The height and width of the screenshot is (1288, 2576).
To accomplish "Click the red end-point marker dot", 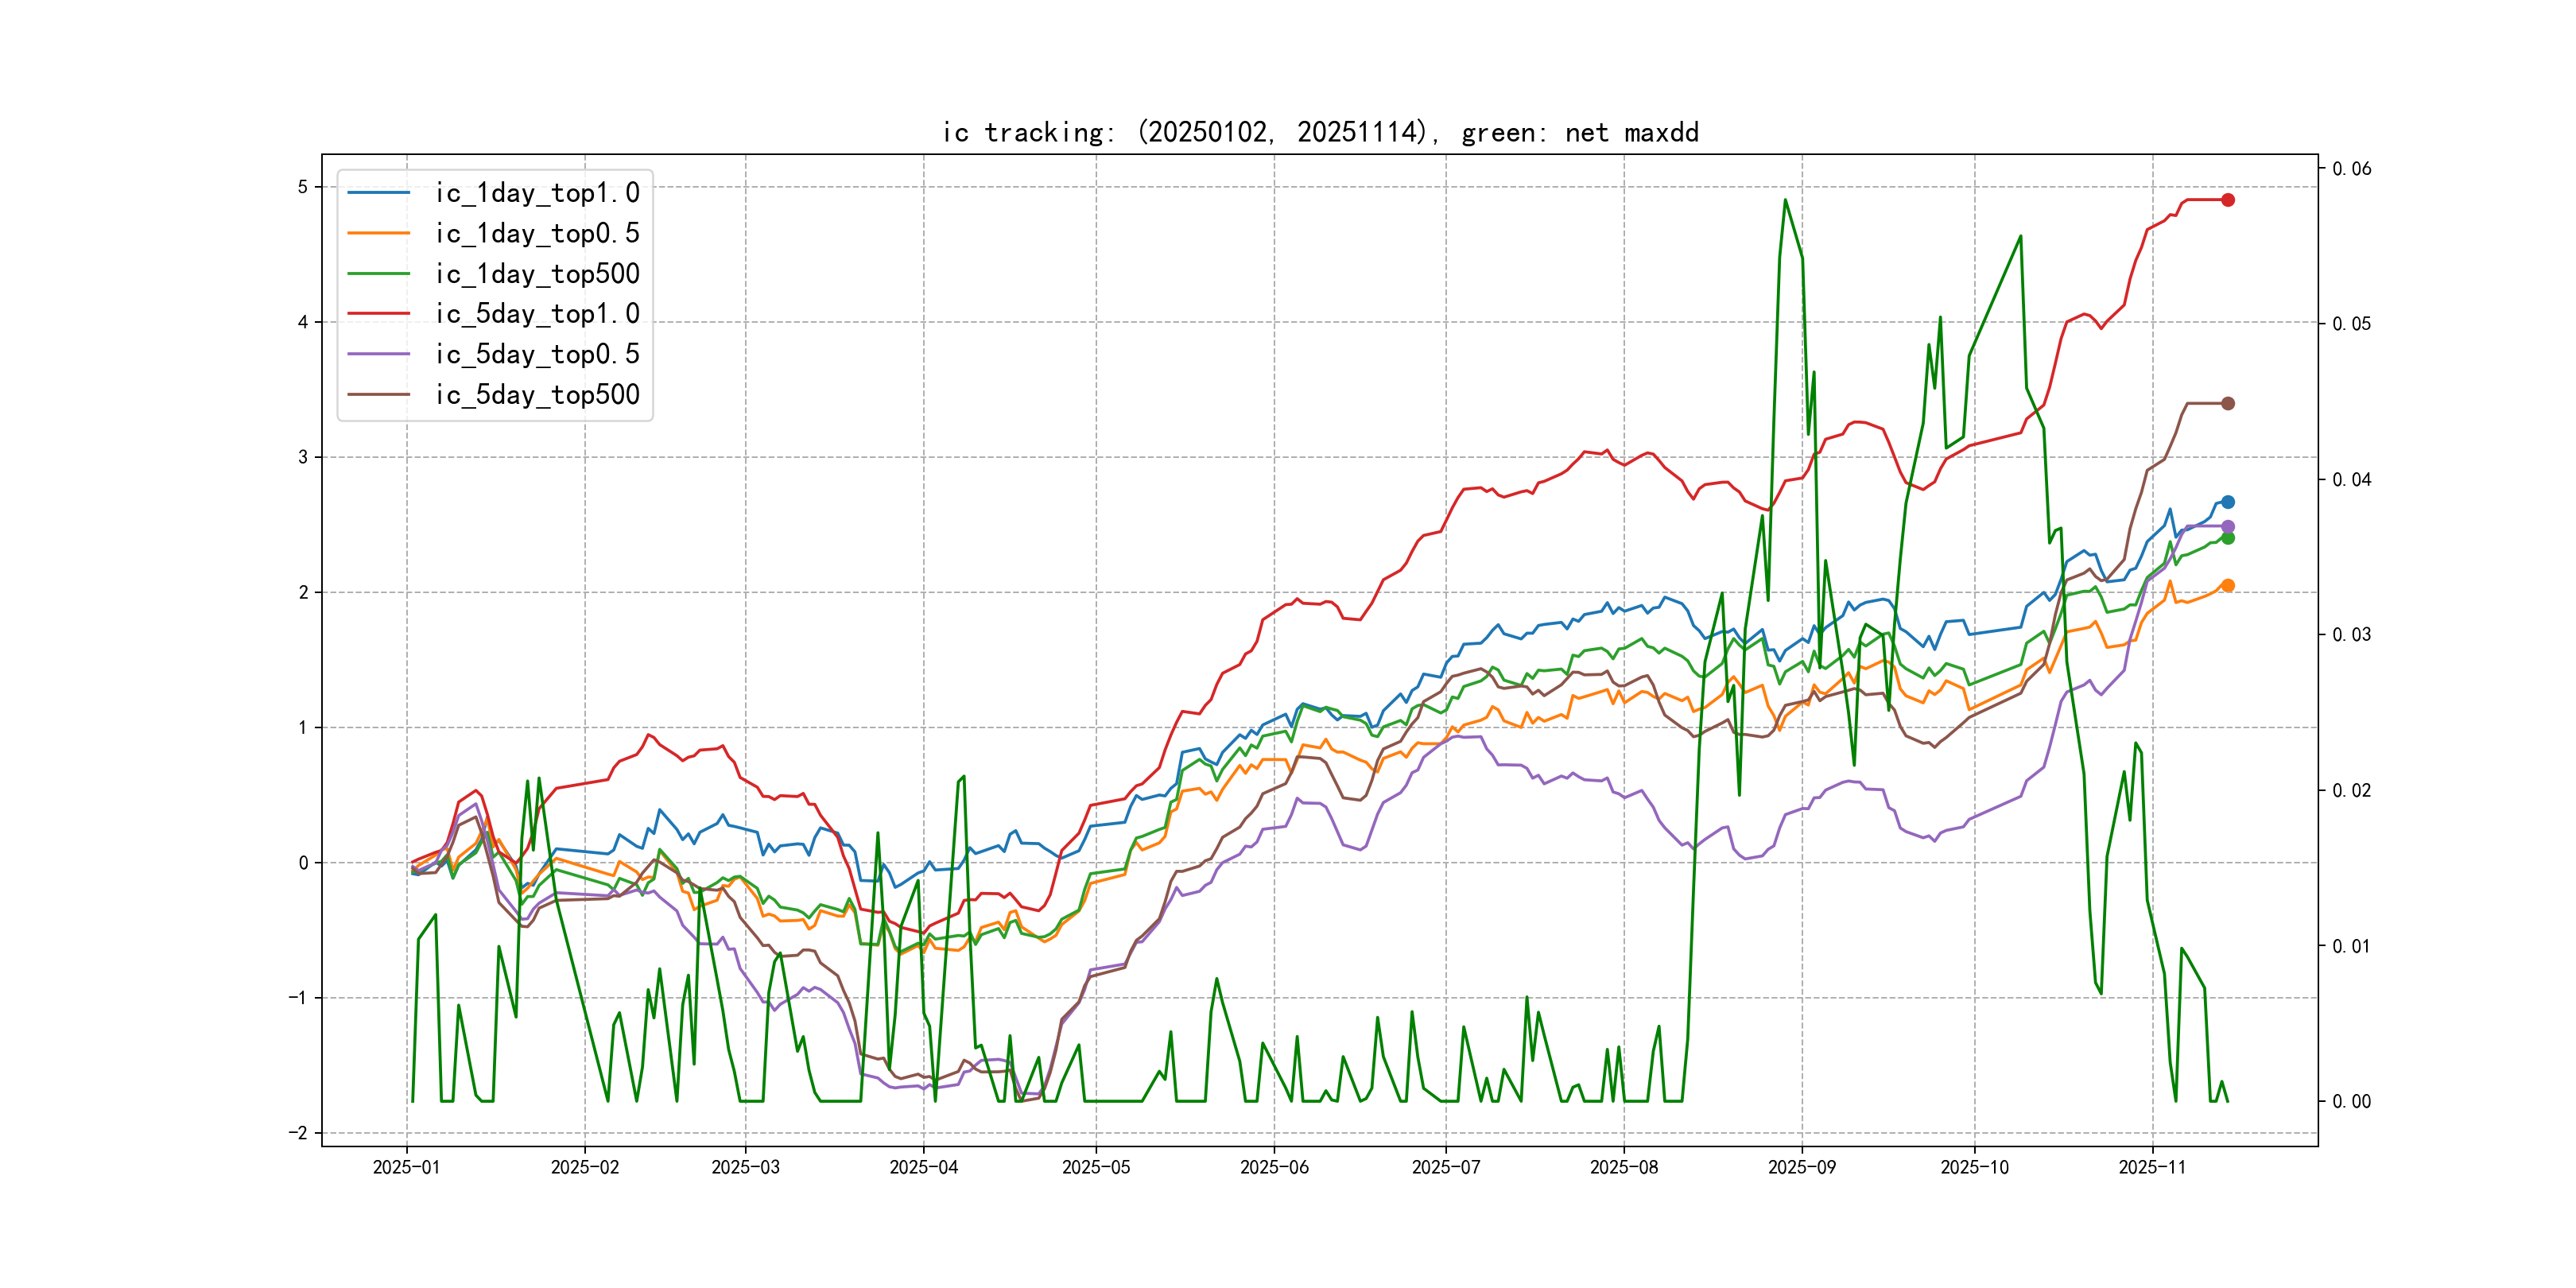I will click(2227, 200).
